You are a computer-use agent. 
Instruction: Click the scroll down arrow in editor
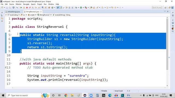167,85
